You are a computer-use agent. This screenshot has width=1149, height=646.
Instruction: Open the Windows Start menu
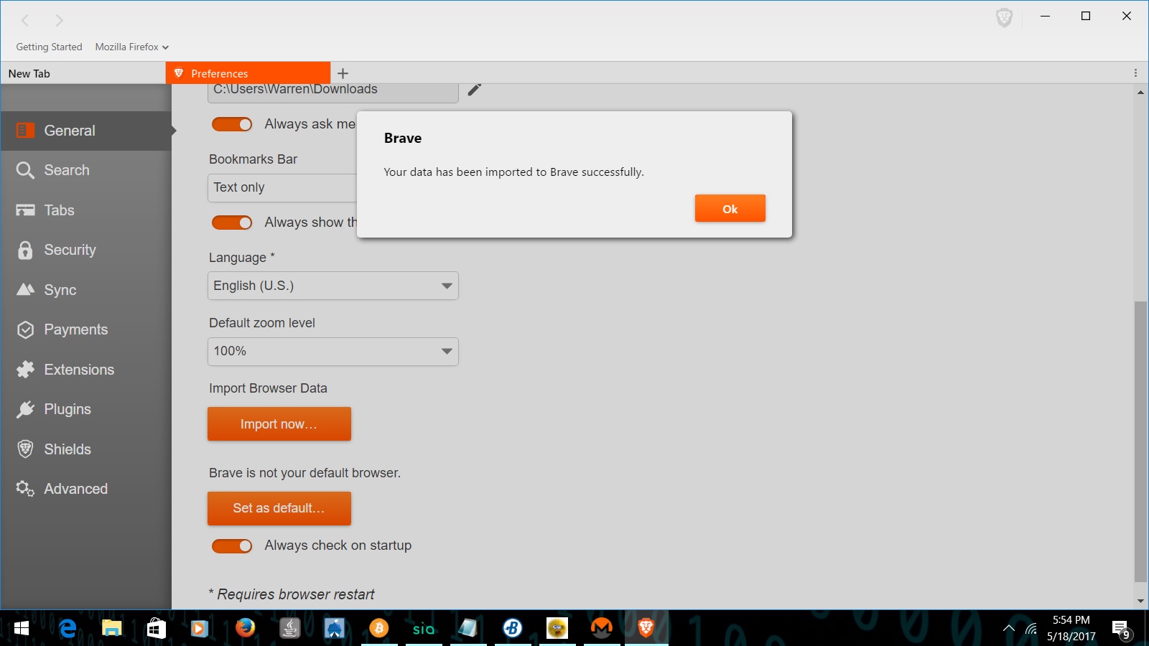click(x=22, y=629)
